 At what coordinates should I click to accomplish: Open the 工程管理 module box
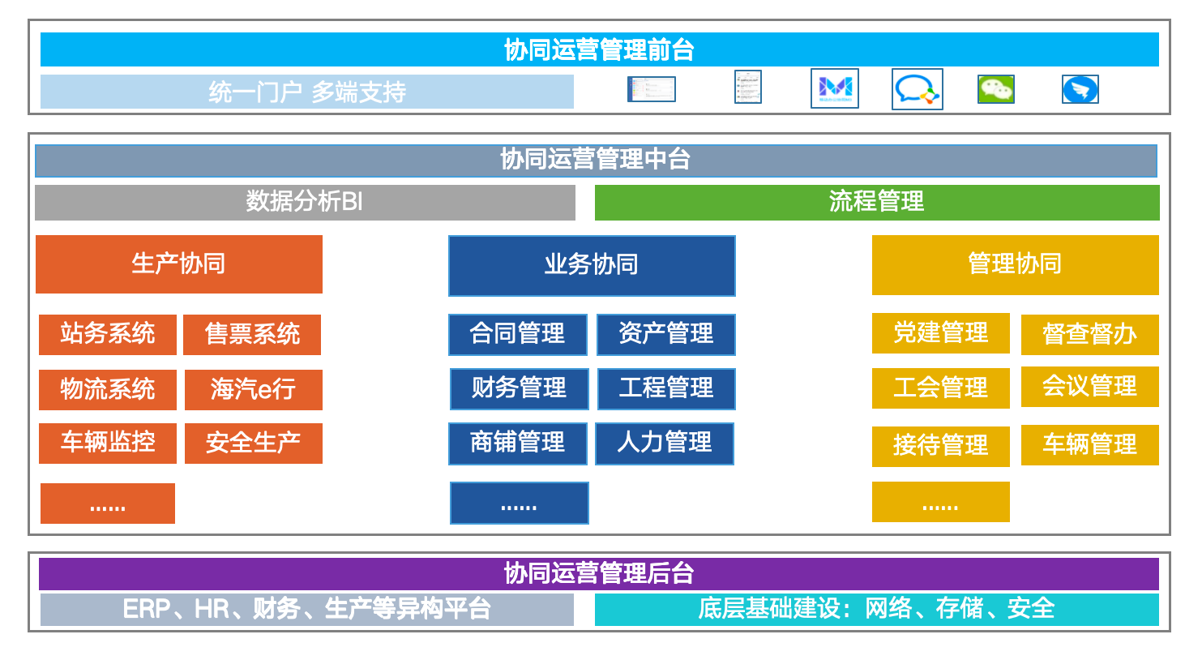[667, 389]
